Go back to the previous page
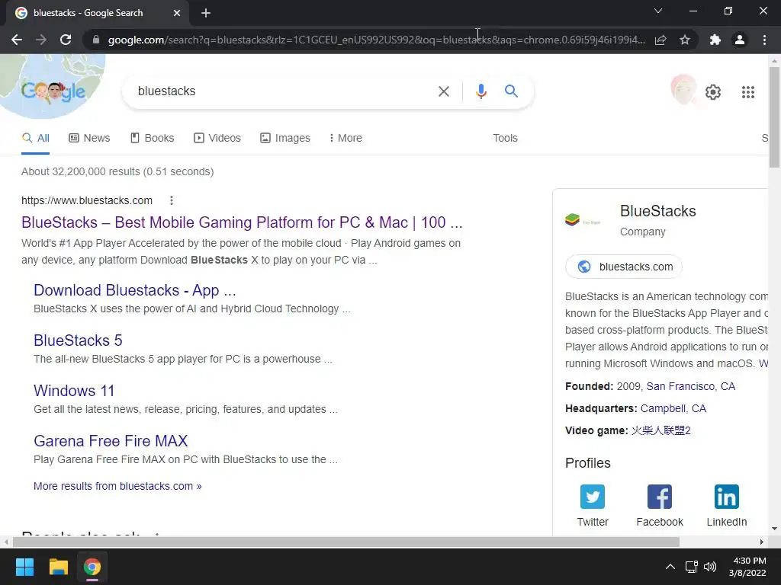This screenshot has width=781, height=585. (17, 40)
